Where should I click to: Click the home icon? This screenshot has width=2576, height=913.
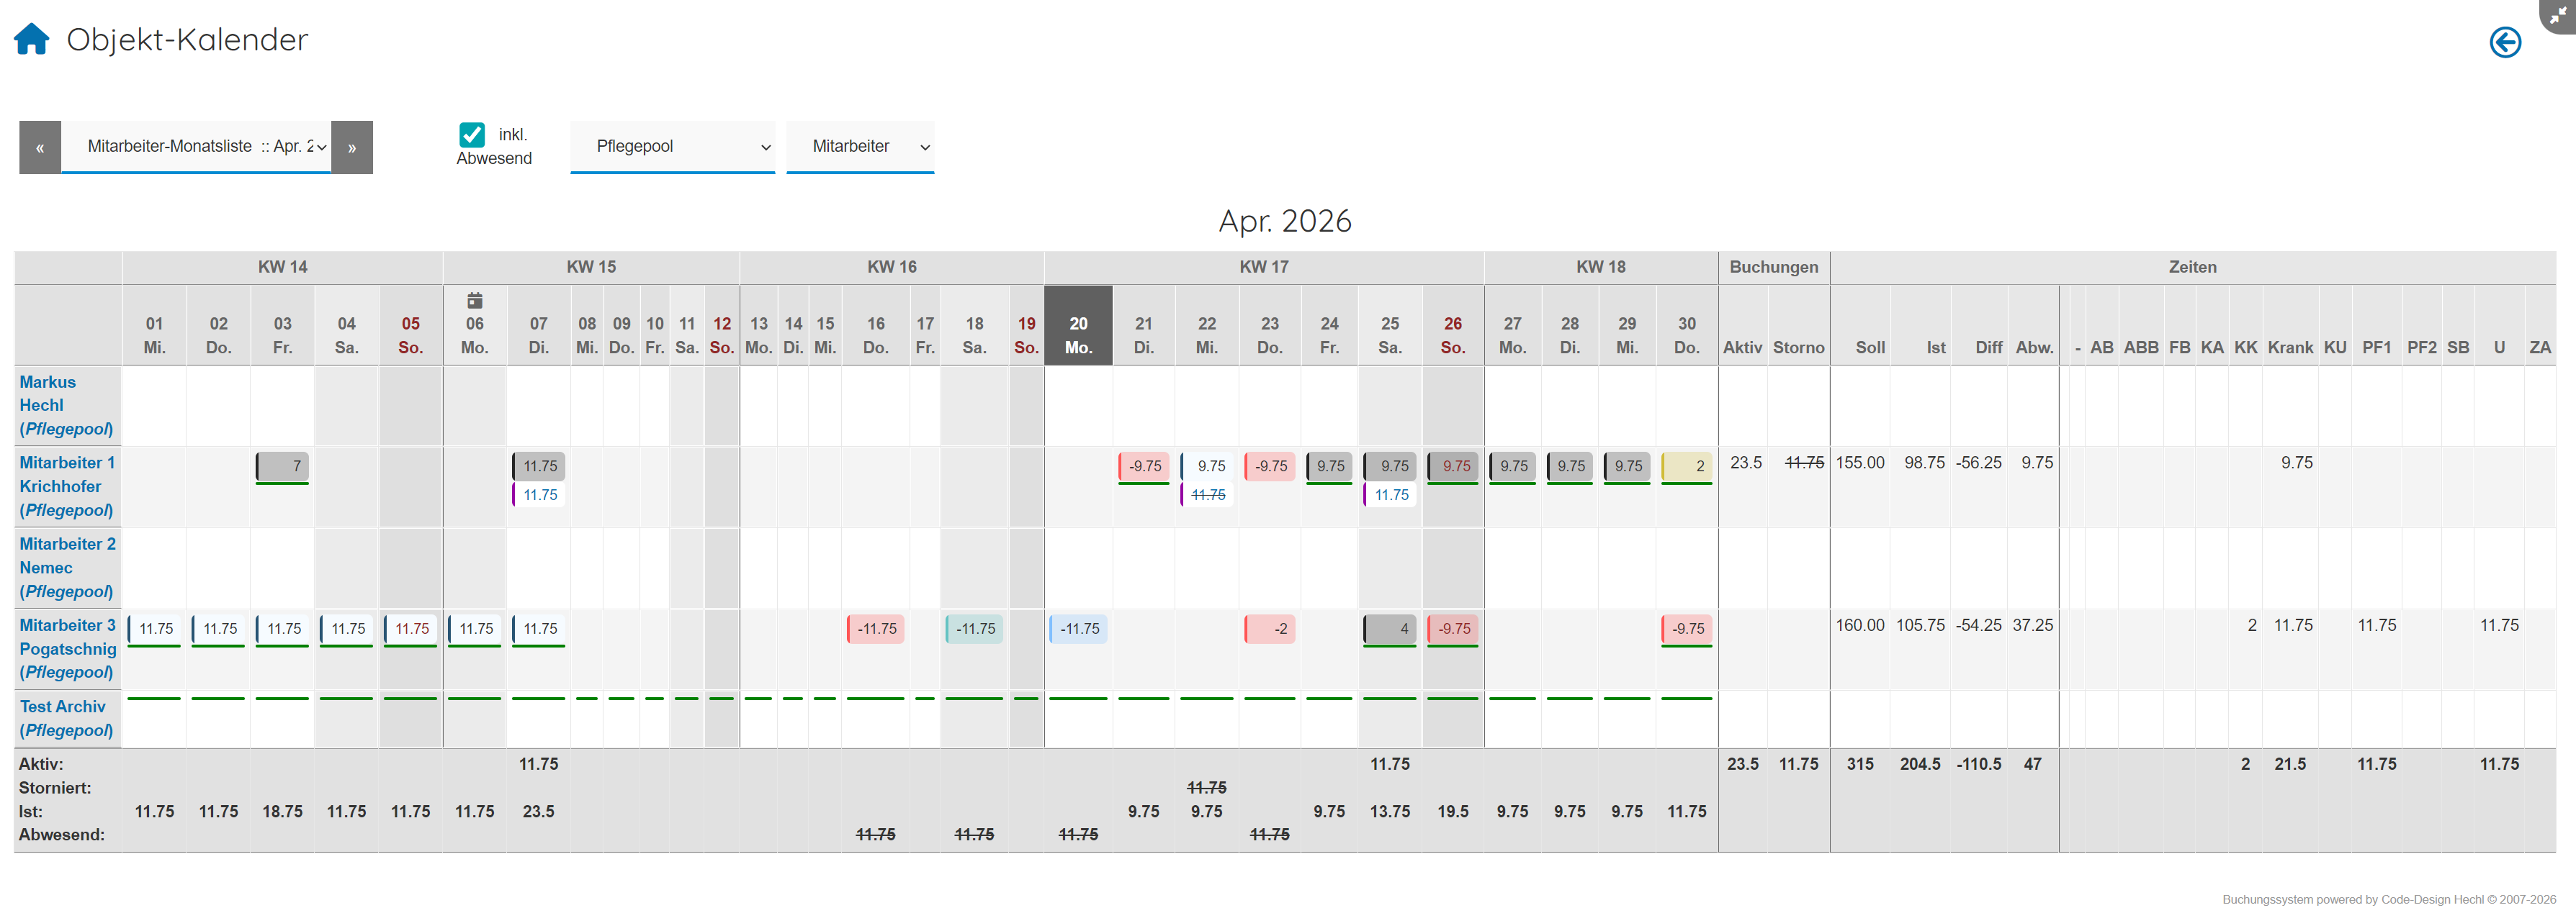tap(31, 39)
